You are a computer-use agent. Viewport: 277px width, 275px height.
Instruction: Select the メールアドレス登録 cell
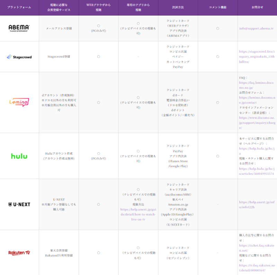(59, 28)
